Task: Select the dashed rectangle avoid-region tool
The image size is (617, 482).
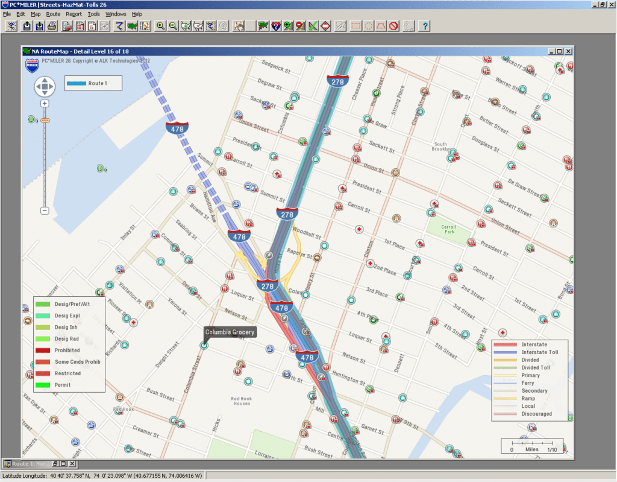Action: click(356, 26)
